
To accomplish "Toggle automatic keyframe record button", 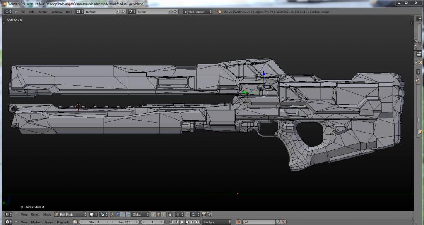I will point(238,222).
